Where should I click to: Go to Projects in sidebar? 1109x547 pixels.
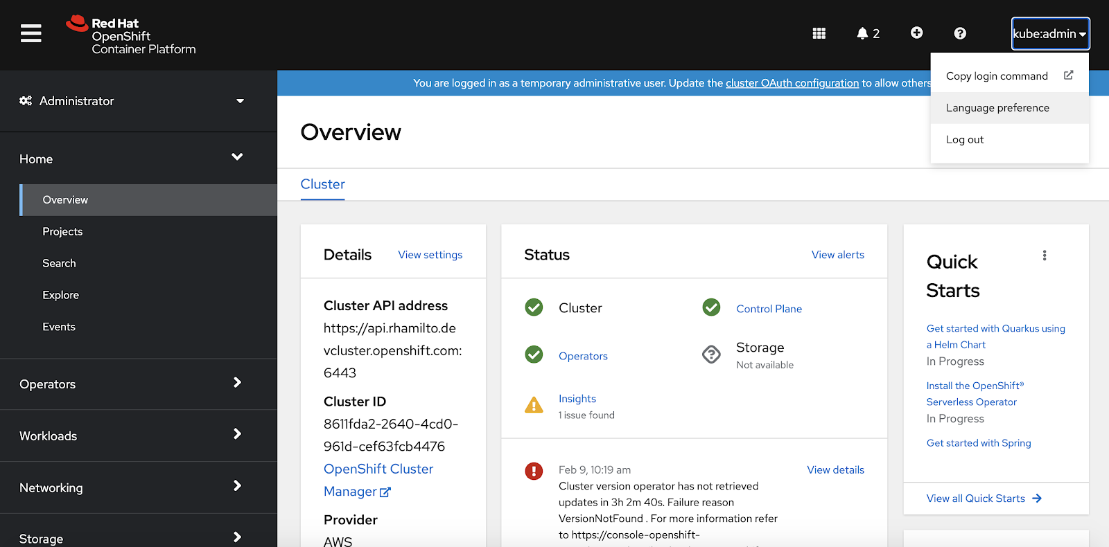[x=62, y=232]
